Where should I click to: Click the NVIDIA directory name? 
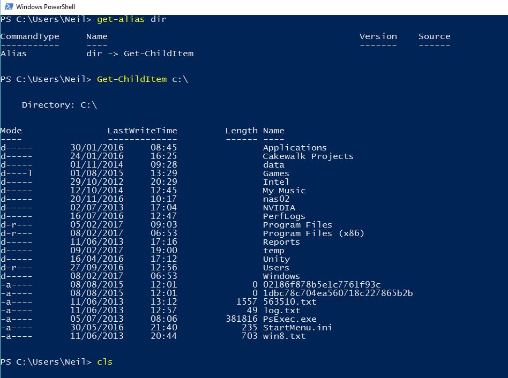[279, 208]
